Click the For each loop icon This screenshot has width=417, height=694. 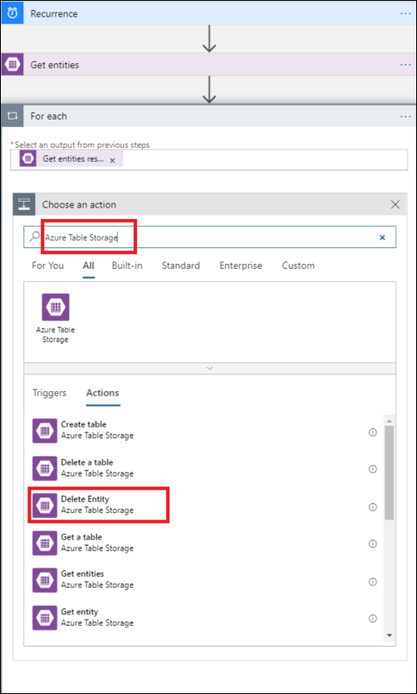12,116
